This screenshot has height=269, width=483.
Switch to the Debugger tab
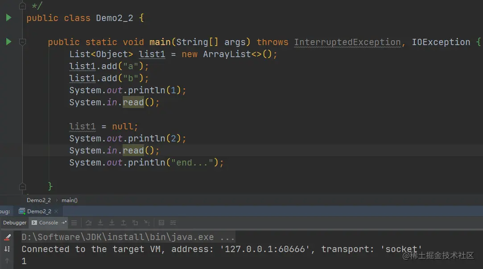[14, 223]
